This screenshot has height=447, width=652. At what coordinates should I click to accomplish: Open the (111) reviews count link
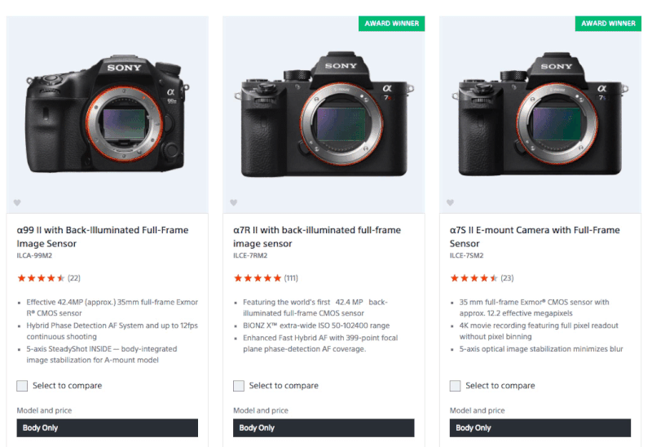pos(291,278)
